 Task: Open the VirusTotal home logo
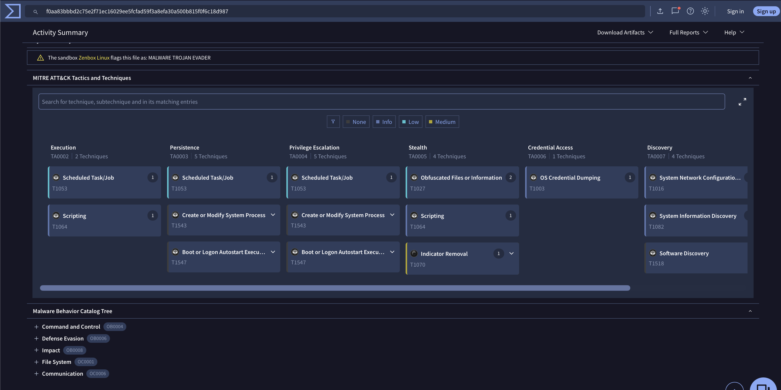tap(13, 11)
